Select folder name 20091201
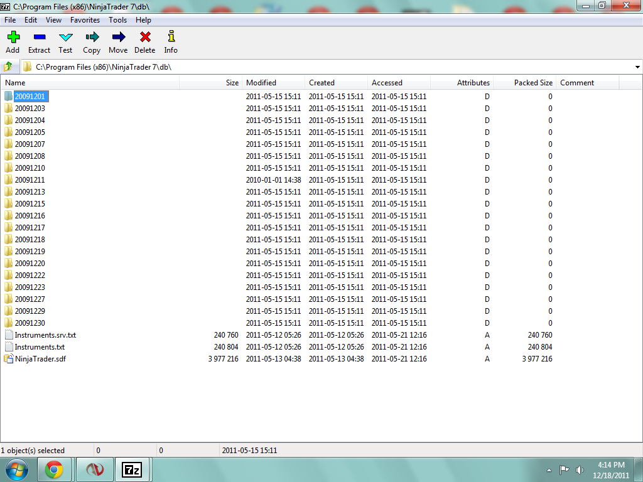The height and width of the screenshot is (482, 643). coord(30,96)
